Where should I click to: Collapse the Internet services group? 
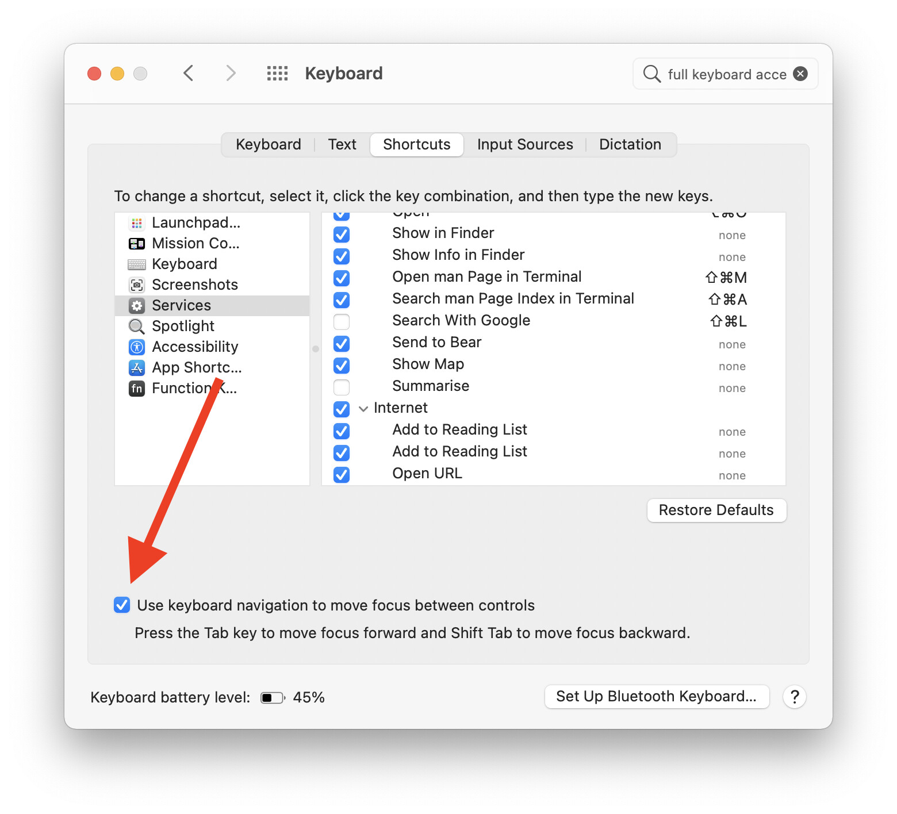[x=363, y=409]
